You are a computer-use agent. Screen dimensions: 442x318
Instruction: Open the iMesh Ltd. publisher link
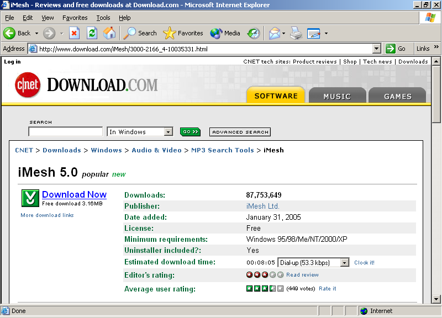tap(263, 206)
